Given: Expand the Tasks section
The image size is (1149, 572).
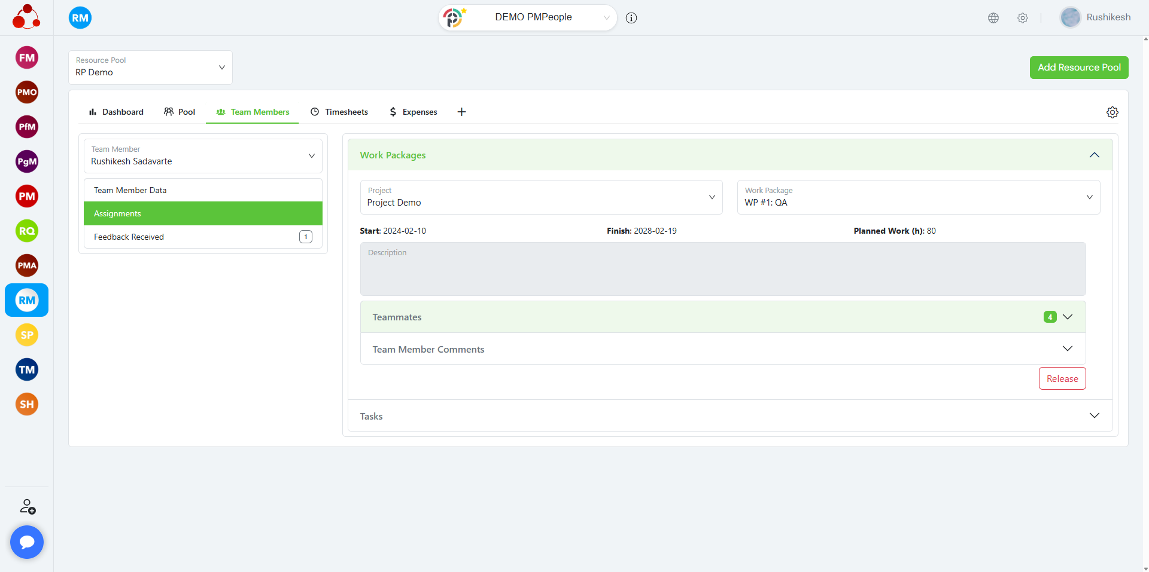Looking at the screenshot, I should [1095, 416].
